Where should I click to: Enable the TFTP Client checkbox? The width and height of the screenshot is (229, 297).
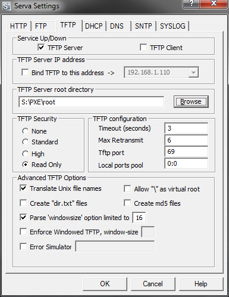click(x=143, y=48)
